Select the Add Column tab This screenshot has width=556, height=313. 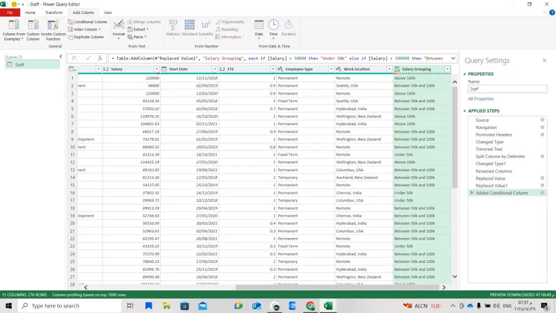83,12
